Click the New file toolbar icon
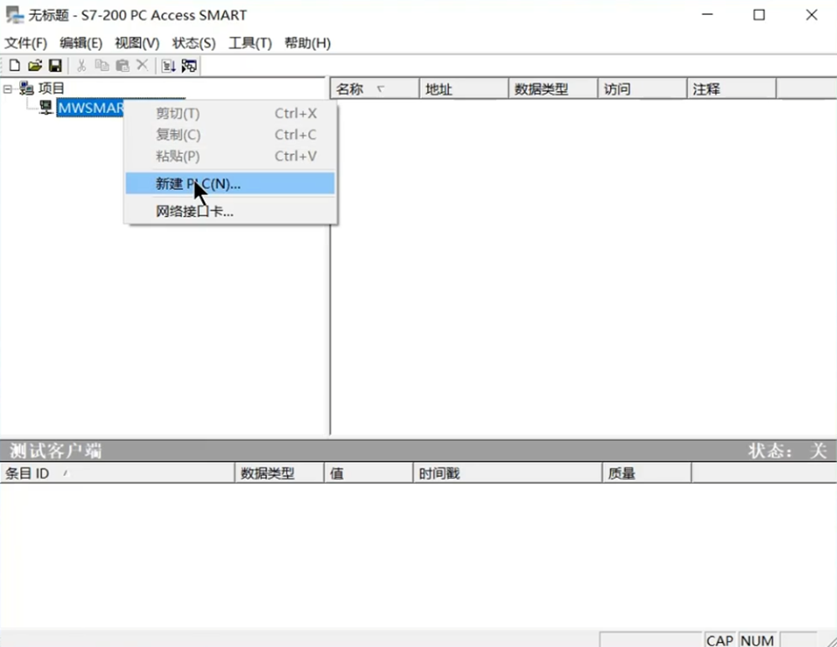Image resolution: width=837 pixels, height=647 pixels. [14, 65]
